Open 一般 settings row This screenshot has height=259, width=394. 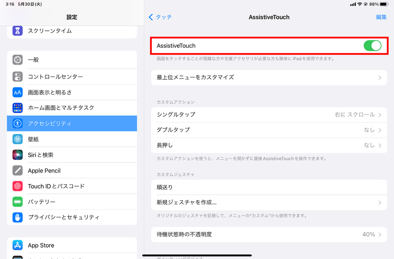pos(72,60)
